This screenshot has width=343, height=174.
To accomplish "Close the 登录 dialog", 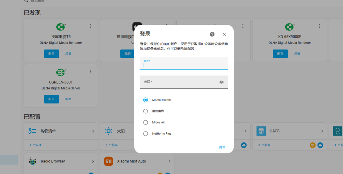I will coord(224,34).
